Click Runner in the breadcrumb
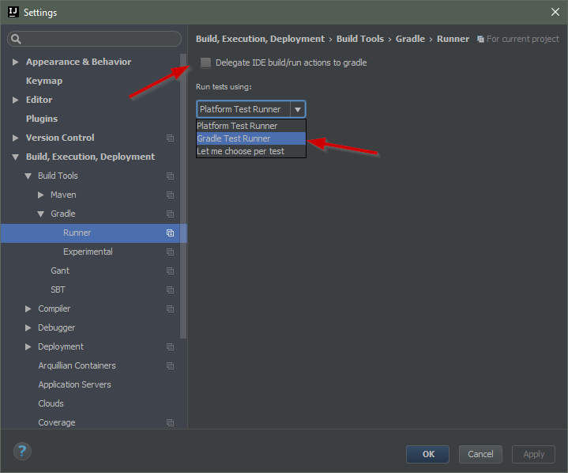 point(453,39)
